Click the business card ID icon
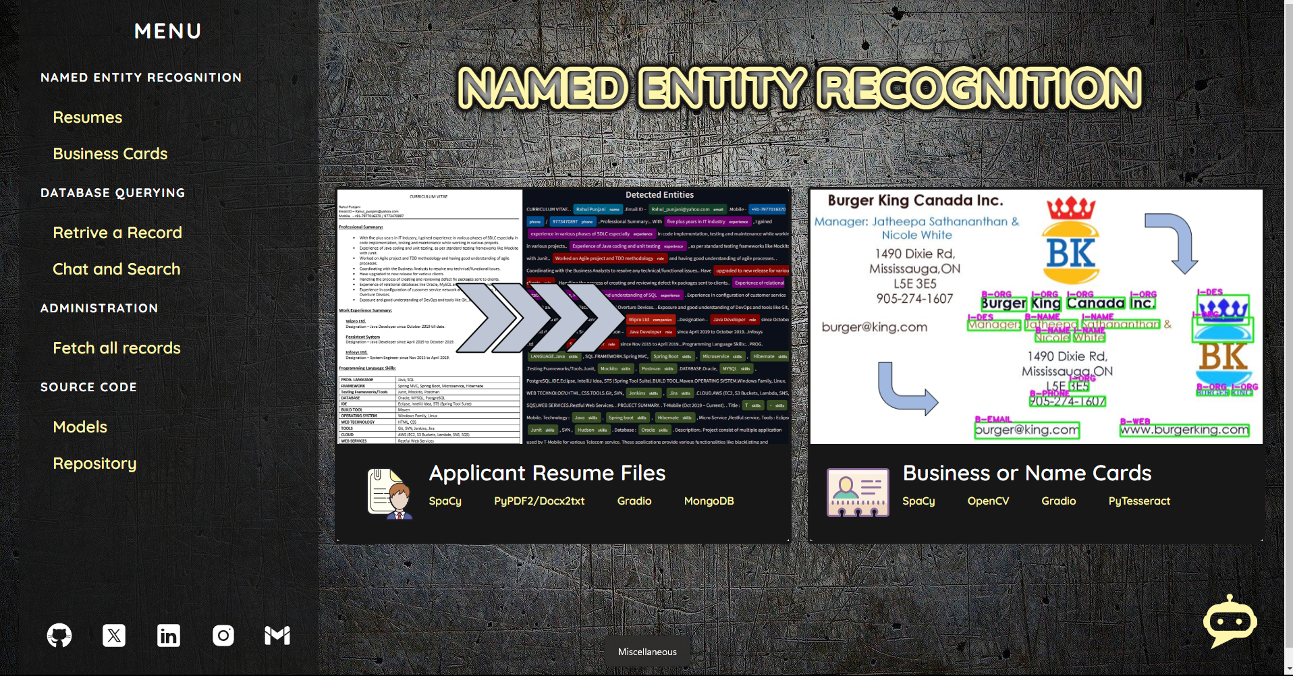This screenshot has width=1293, height=676. click(x=858, y=492)
